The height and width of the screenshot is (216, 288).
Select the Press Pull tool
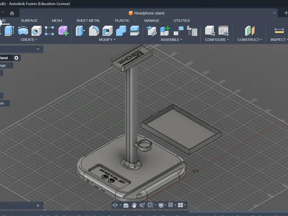click(80, 31)
